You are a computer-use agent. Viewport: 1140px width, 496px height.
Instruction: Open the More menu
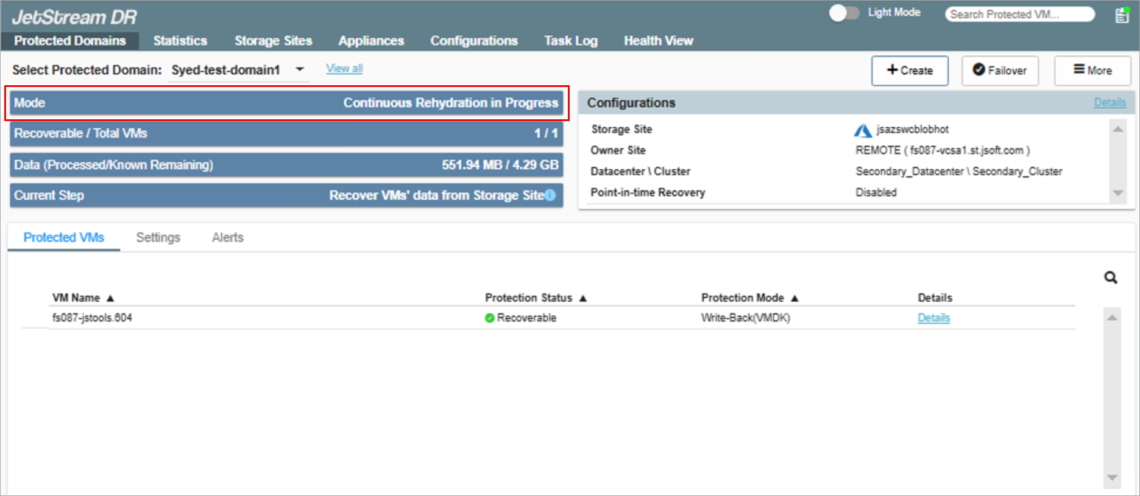(x=1092, y=71)
